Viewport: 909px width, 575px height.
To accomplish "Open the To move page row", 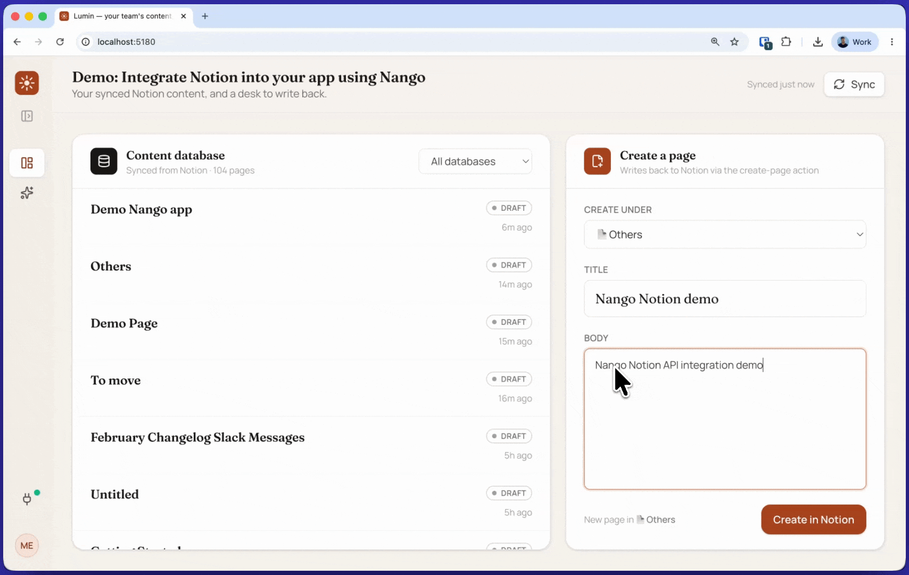I will pyautogui.click(x=311, y=388).
